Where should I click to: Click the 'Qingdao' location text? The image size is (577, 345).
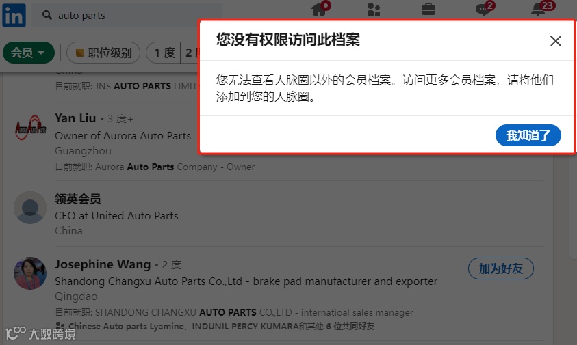[x=76, y=296]
